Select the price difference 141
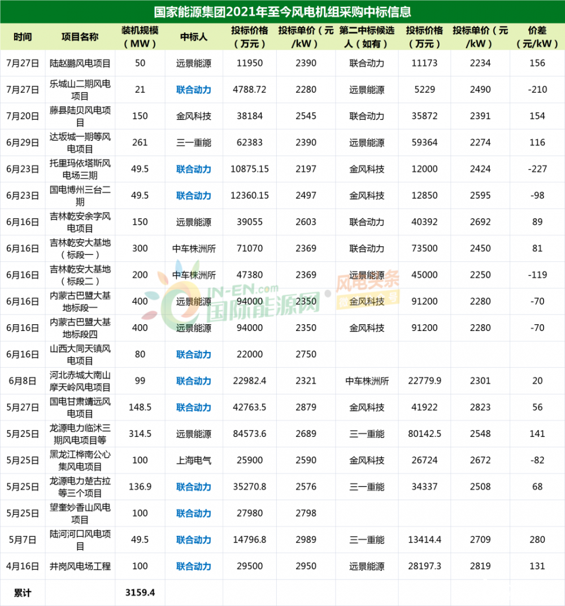Viewport: 565px width, 606px height. [537, 434]
